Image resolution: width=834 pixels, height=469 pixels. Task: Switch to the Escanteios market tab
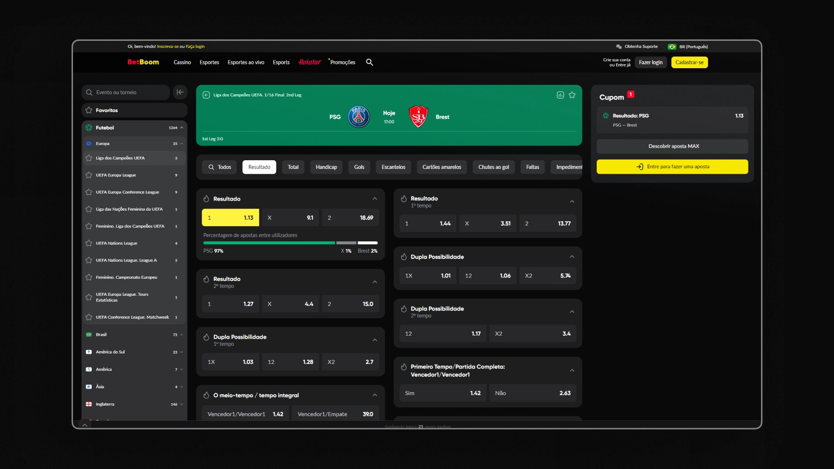393,167
